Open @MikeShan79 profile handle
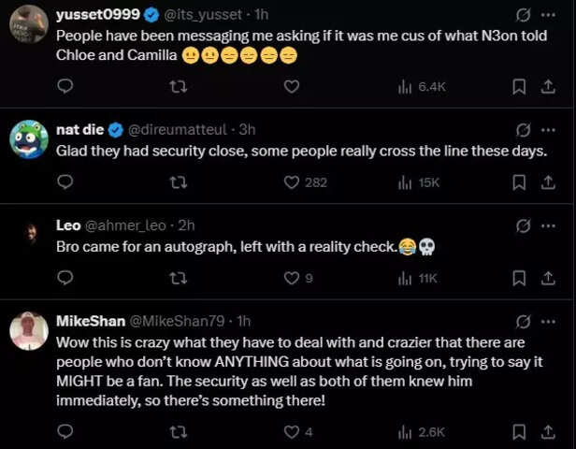 (x=180, y=321)
